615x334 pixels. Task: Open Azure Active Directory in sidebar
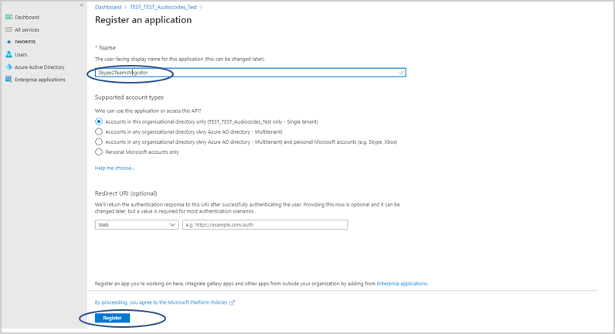(39, 67)
